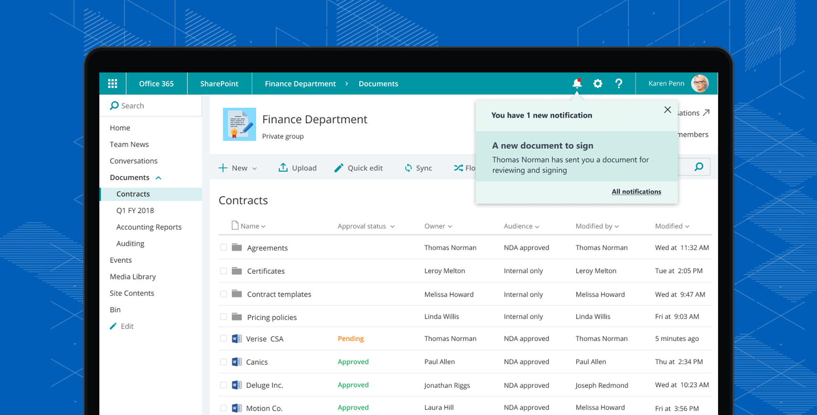Open the Contract templates folder

pos(279,294)
